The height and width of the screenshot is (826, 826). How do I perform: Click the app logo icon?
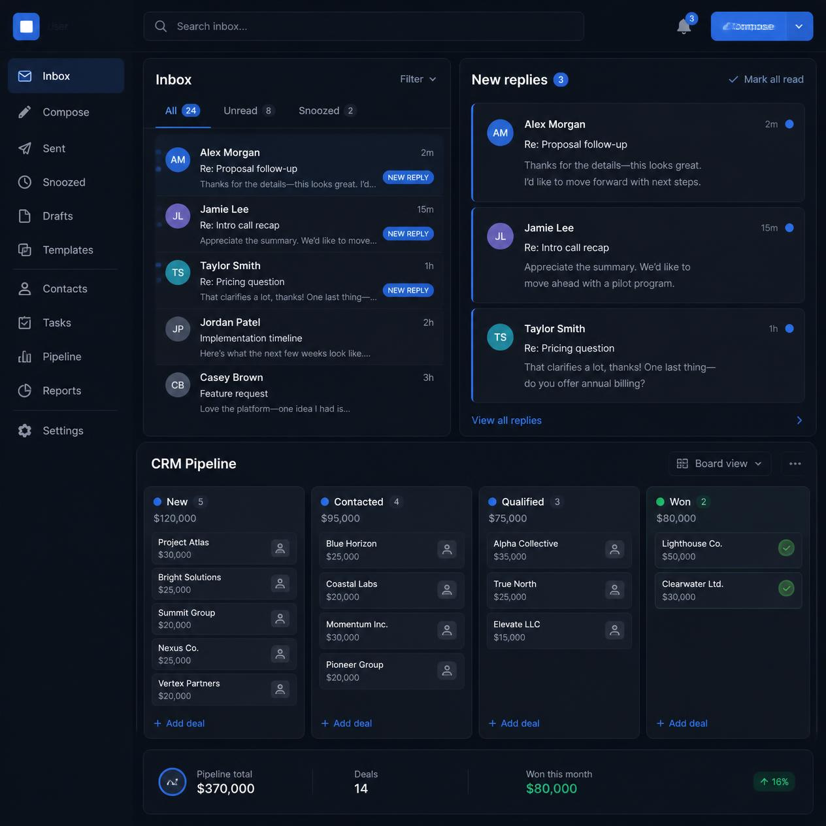pos(26,26)
